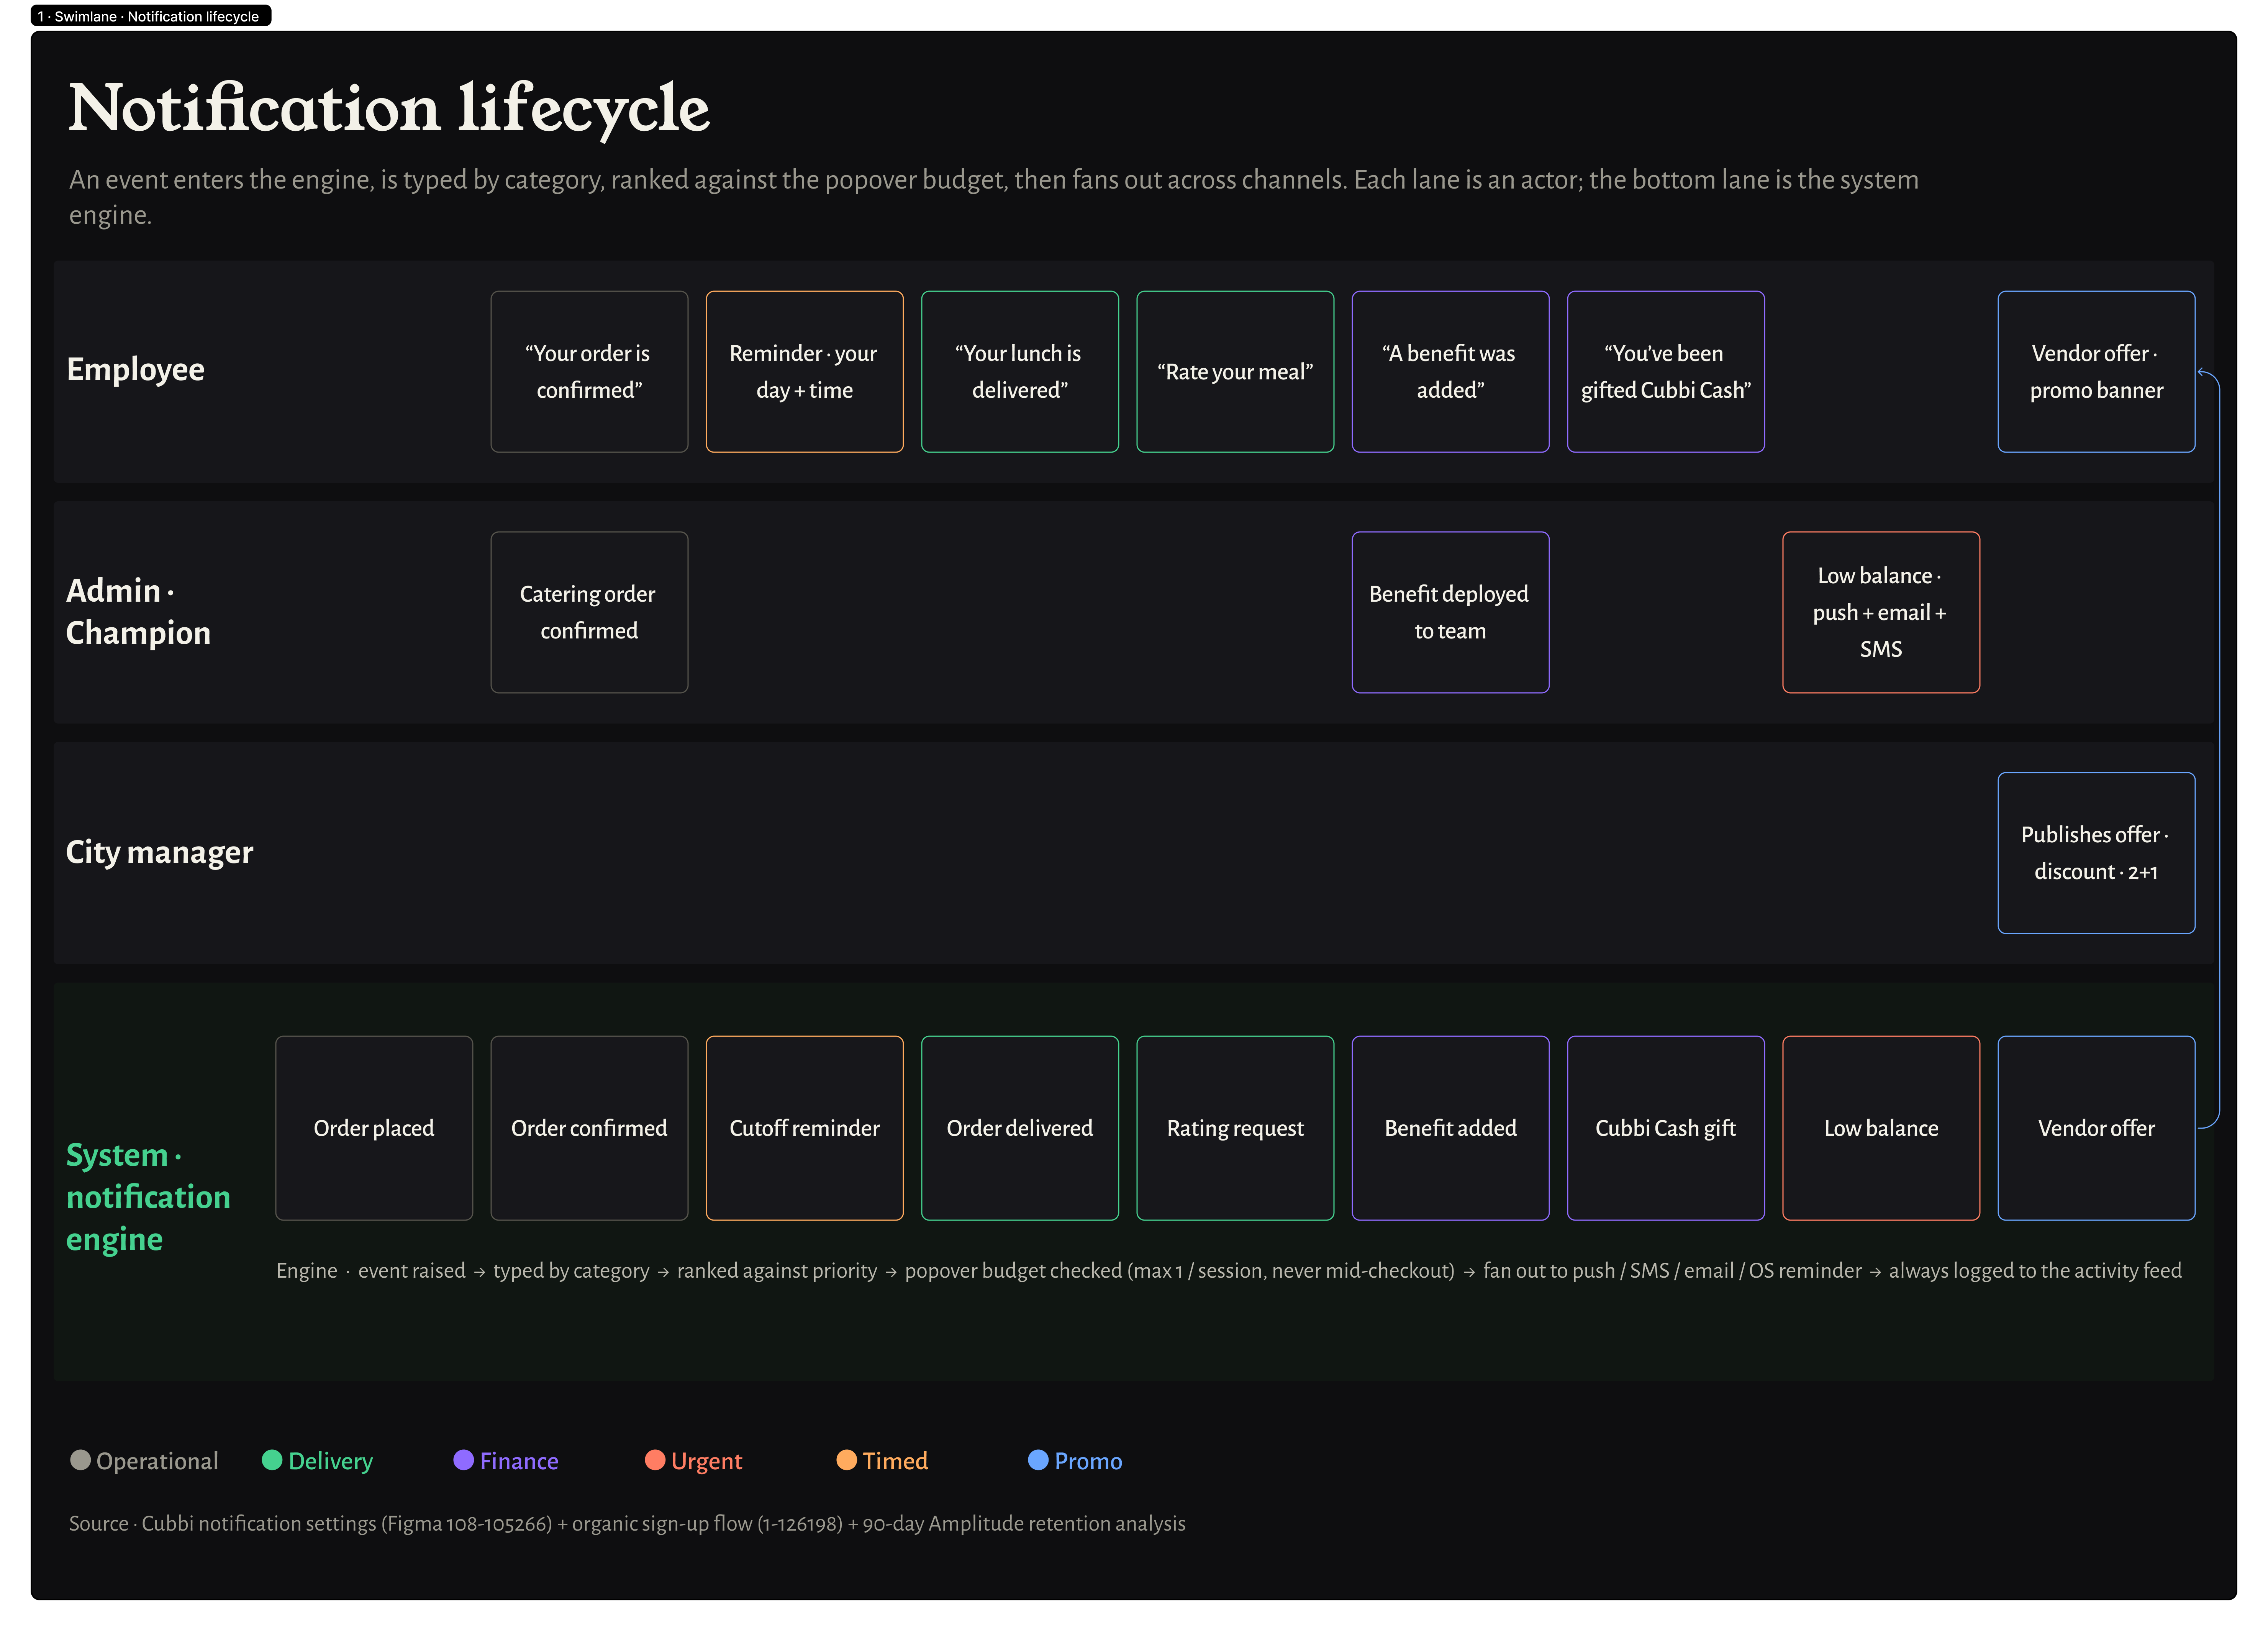
Task: Click the Urgent red legend dot
Action: point(655,1460)
